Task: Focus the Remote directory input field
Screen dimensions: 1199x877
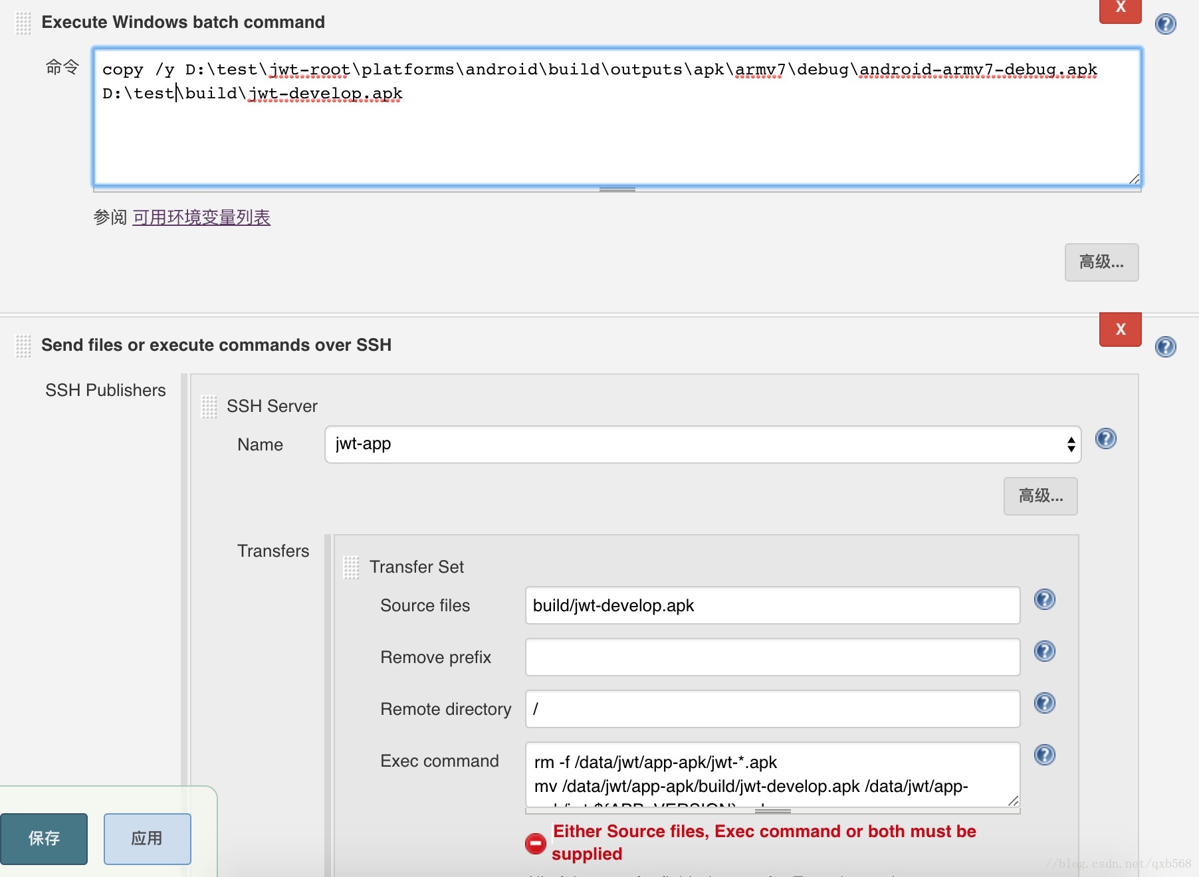Action: coord(772,709)
